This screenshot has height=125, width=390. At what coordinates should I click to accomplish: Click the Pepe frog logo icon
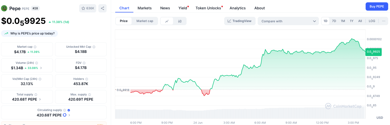click(x=4, y=8)
